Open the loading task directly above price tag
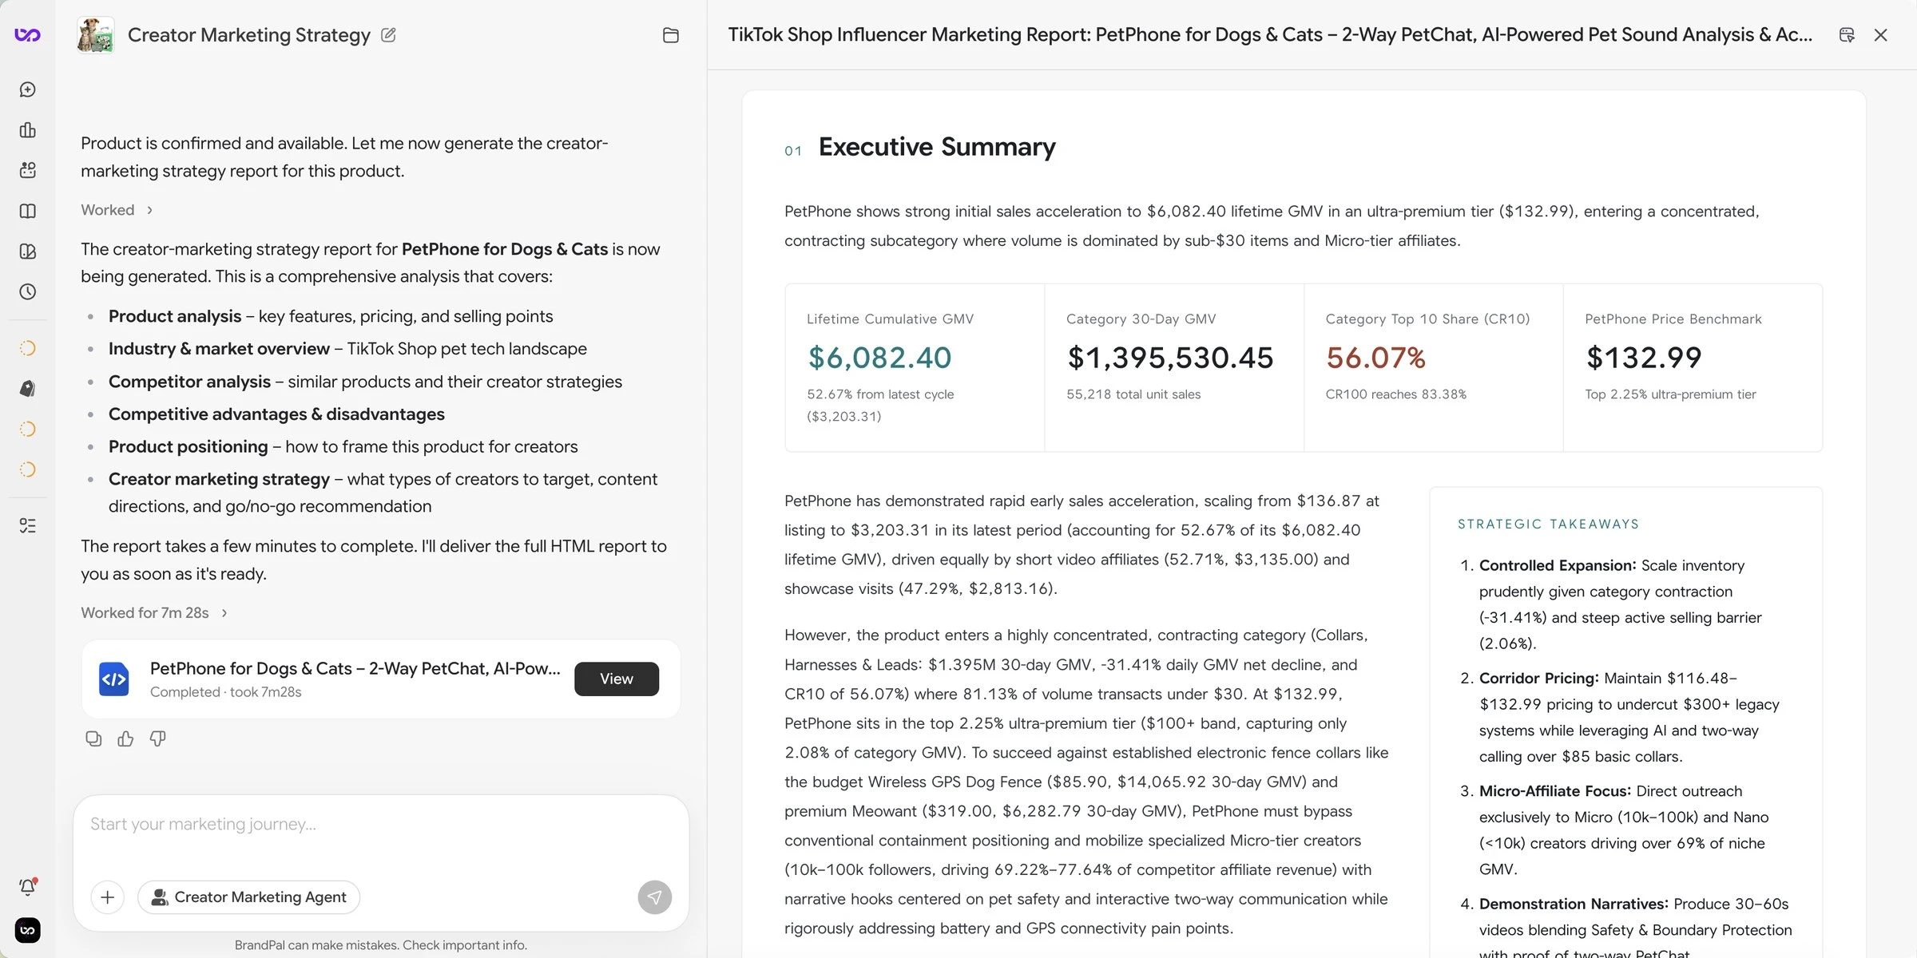The width and height of the screenshot is (1917, 958). pyautogui.click(x=27, y=348)
